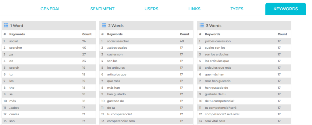Screen dimensions: 312x125
Task: Select the single keyword '¿sabes'
Action: (x=14, y=108)
